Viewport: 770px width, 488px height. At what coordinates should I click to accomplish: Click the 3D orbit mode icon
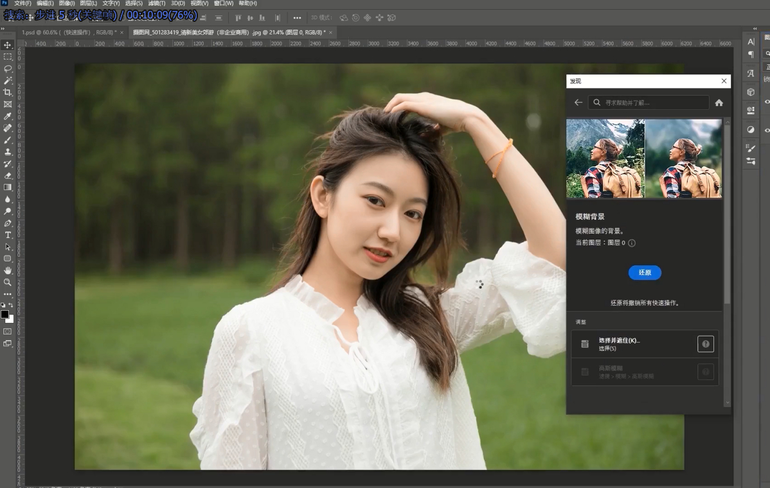(x=344, y=17)
